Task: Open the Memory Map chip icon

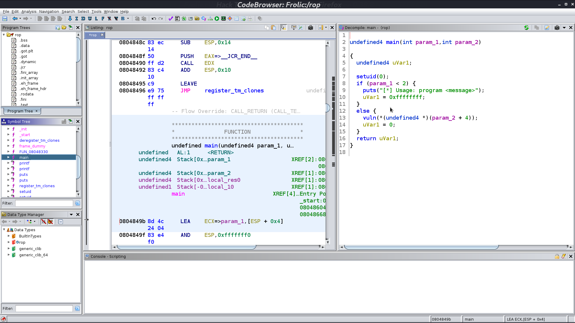Action: [223, 19]
